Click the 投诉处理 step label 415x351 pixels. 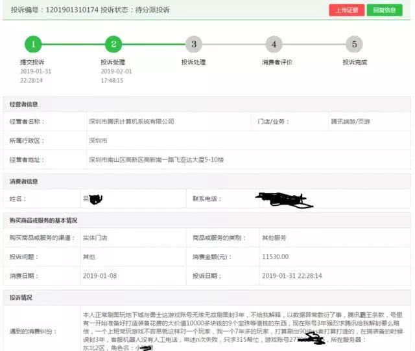(x=193, y=62)
